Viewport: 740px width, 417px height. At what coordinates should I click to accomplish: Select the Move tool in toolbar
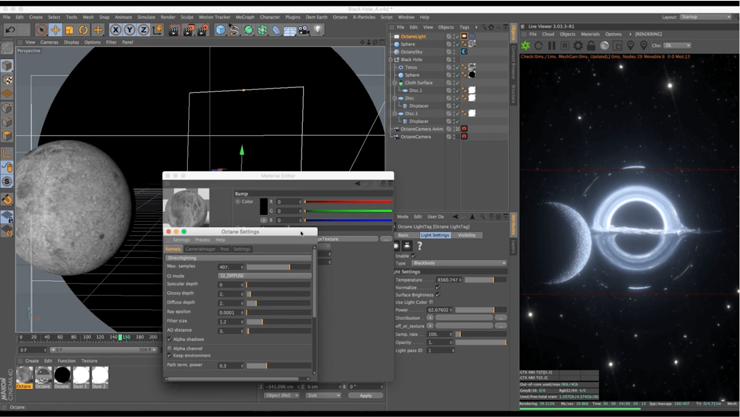[x=55, y=30]
